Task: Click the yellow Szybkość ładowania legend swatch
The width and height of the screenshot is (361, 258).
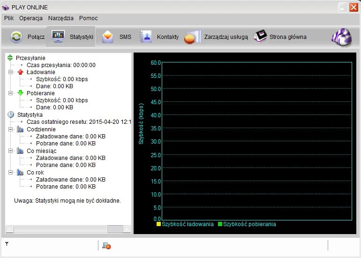Action: coord(158,224)
